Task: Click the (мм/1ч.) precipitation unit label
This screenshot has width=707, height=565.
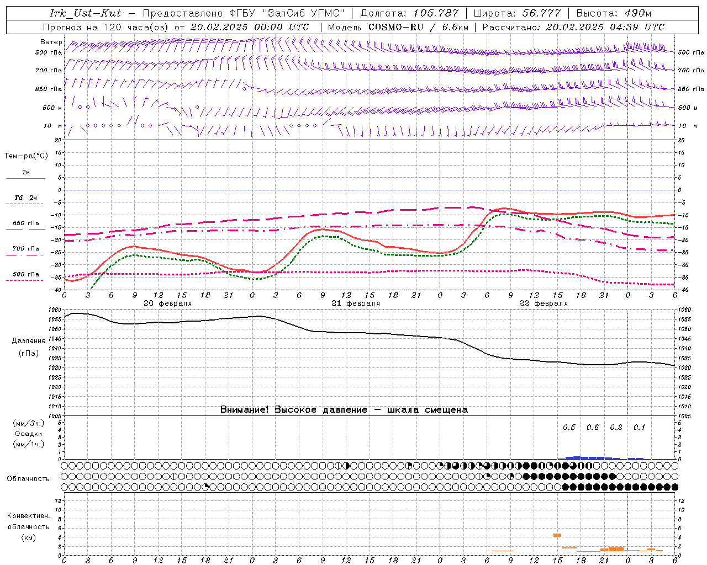Action: pyautogui.click(x=29, y=444)
